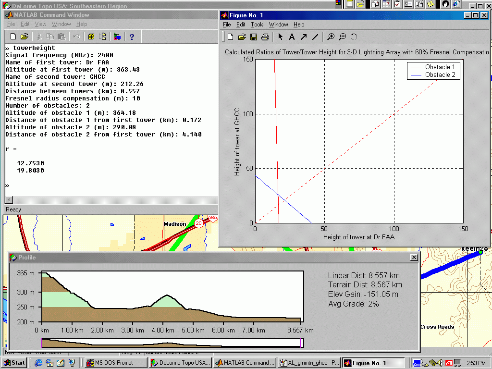492x369 pixels.
Task: Click Show Desktop Quick Launch icon
Action: (60, 363)
